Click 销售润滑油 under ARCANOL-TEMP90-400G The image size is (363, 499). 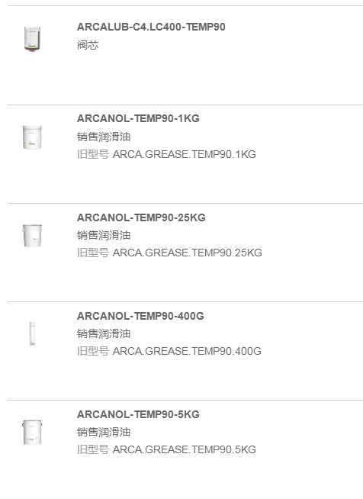pyautogui.click(x=104, y=333)
